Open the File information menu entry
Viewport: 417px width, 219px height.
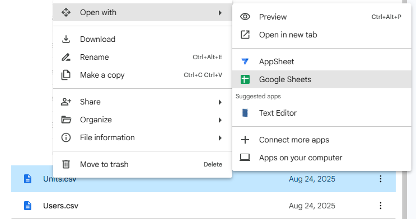click(143, 137)
